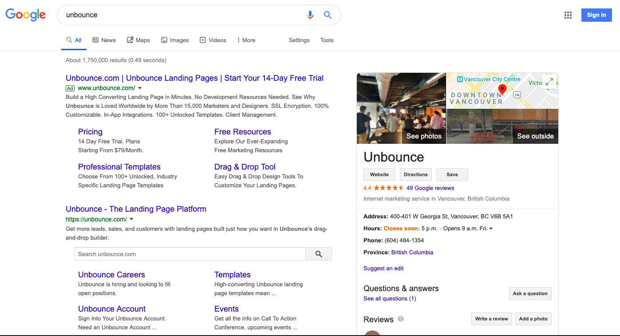Expand business hours dropdown arrow

tap(491, 229)
